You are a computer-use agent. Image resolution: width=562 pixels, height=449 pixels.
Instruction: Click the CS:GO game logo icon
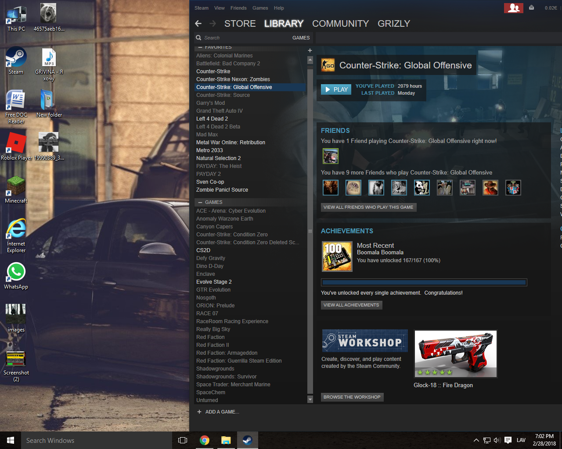click(328, 65)
